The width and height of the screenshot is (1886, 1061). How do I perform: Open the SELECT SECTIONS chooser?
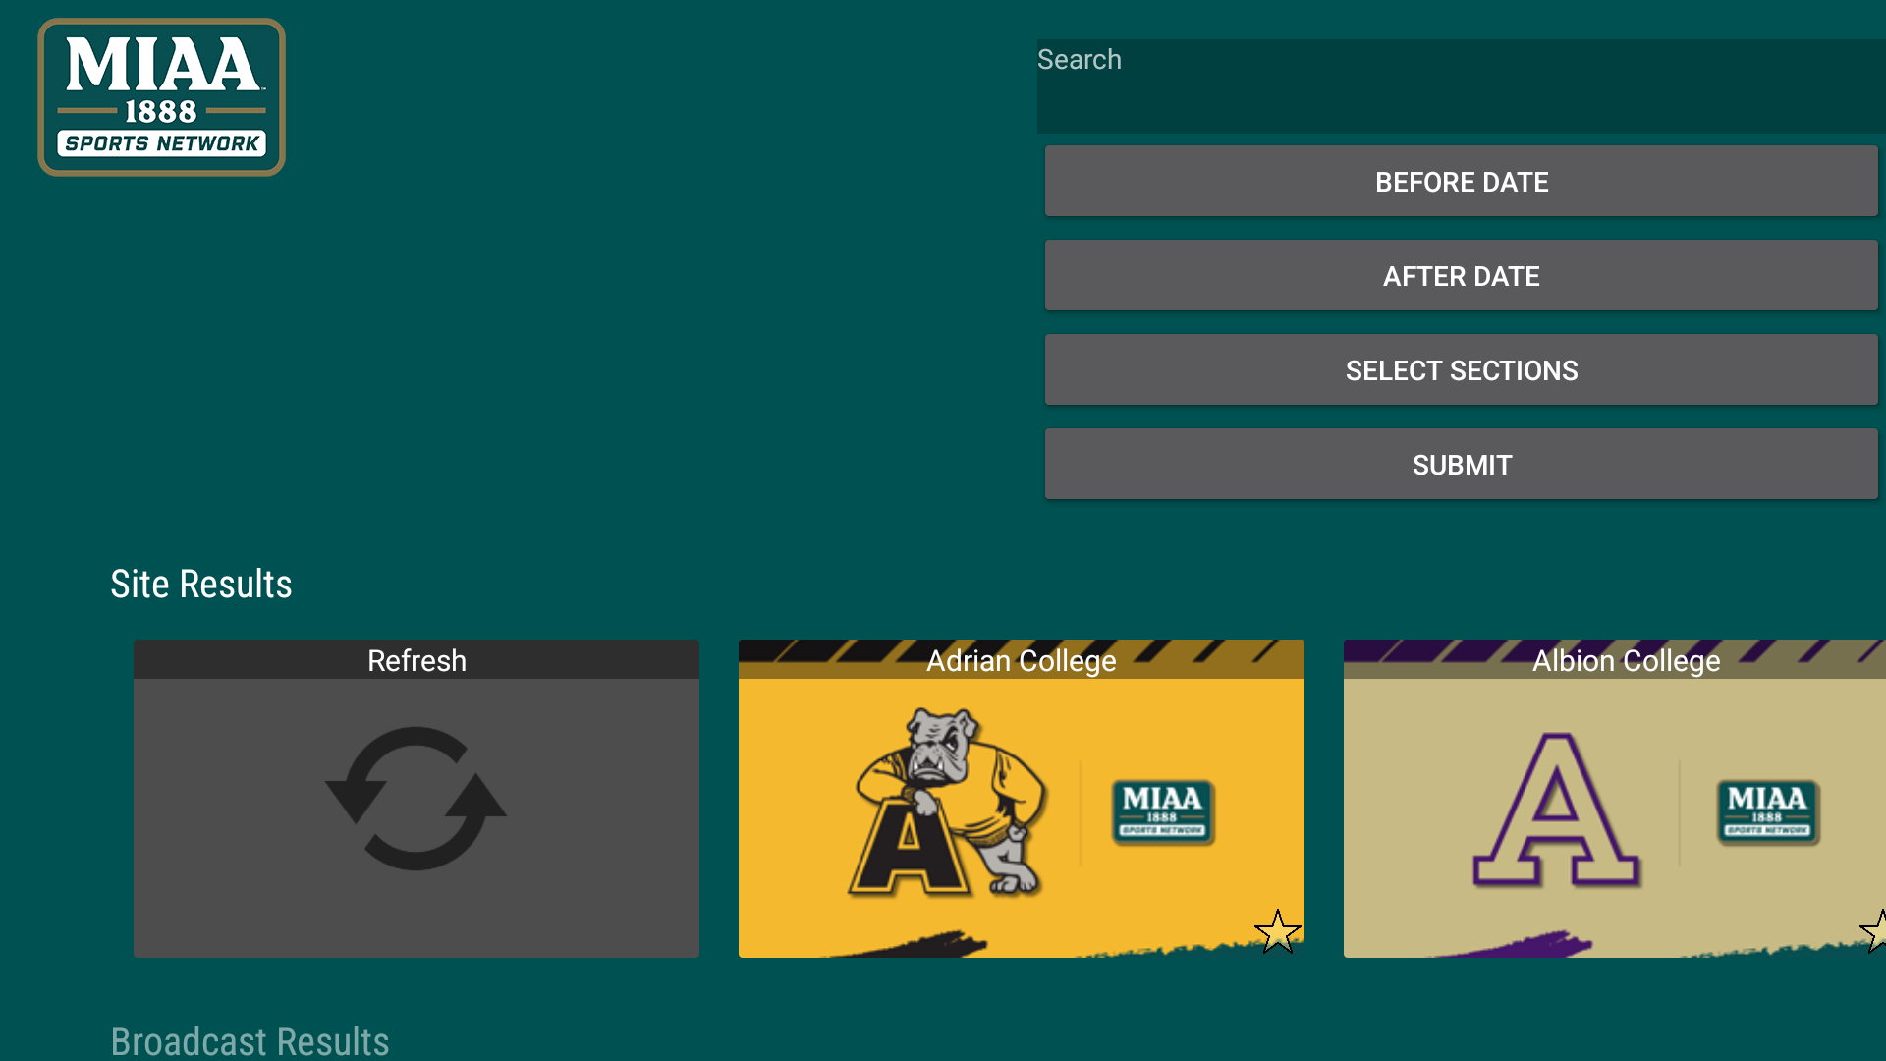coord(1461,370)
